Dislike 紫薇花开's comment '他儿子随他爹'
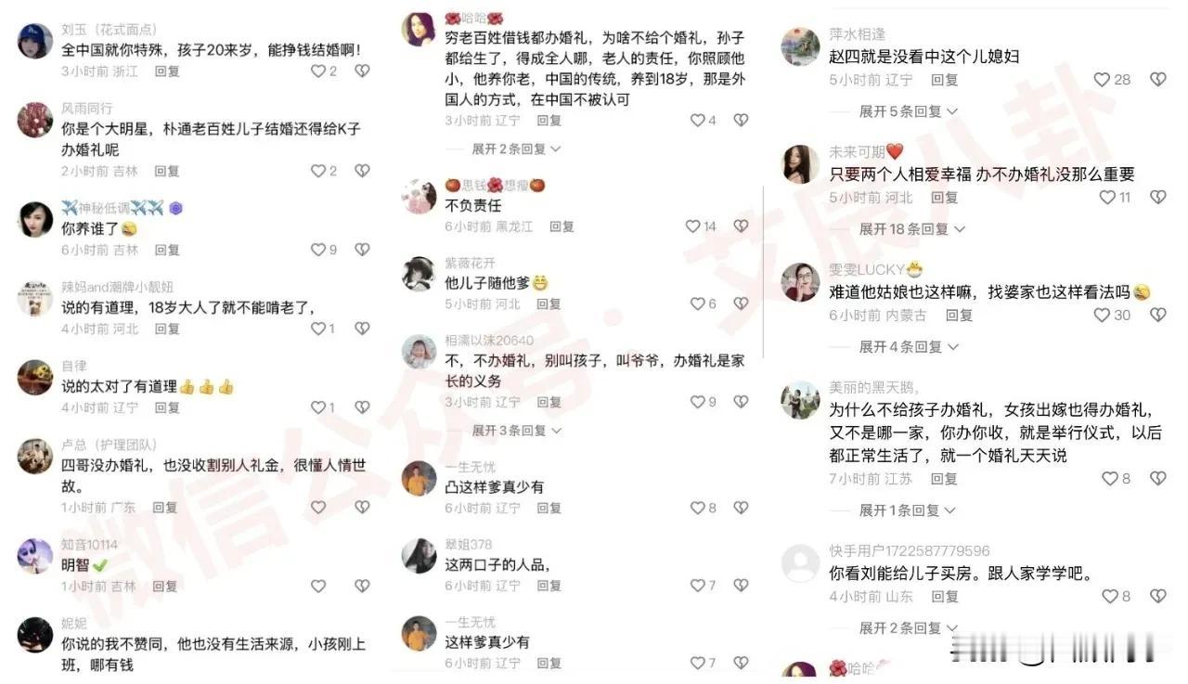 [741, 303]
